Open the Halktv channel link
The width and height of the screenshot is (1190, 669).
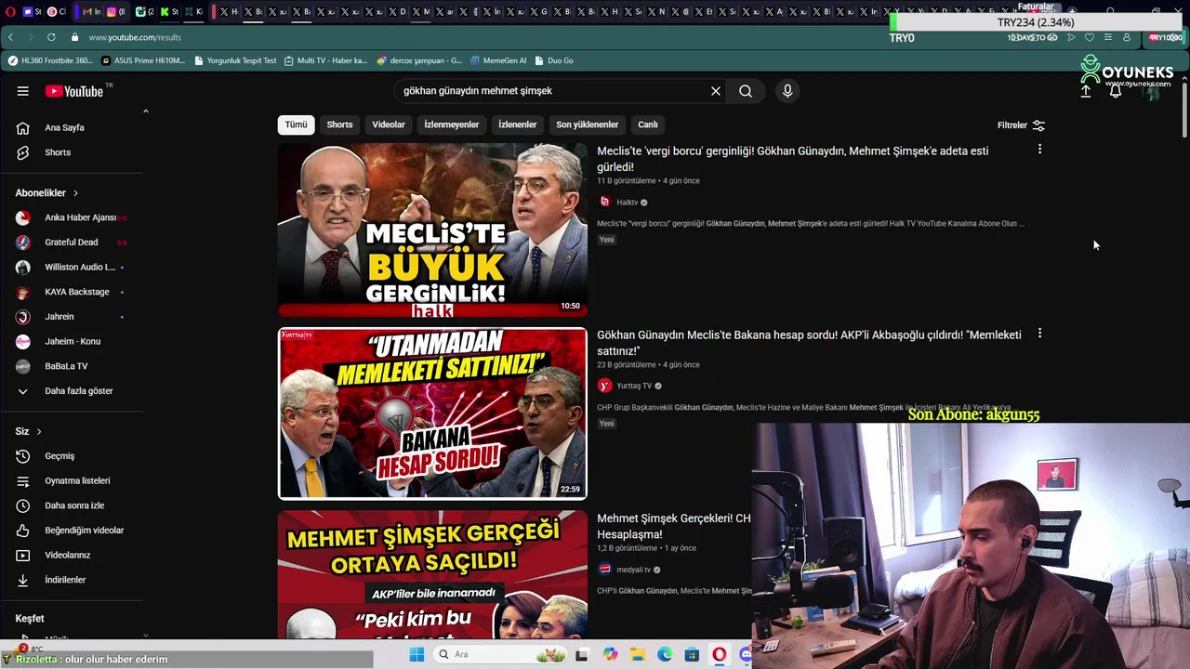(x=628, y=203)
